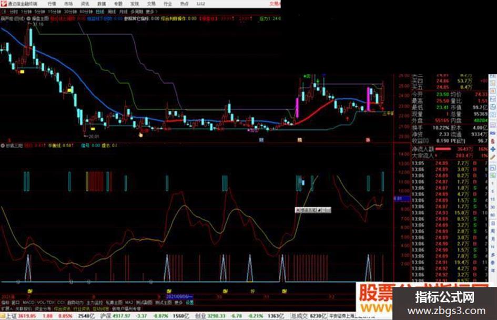Open the 行业资讯 tab
Image resolution: width=497 pixels, height=320 pixels.
pyautogui.click(x=82, y=308)
